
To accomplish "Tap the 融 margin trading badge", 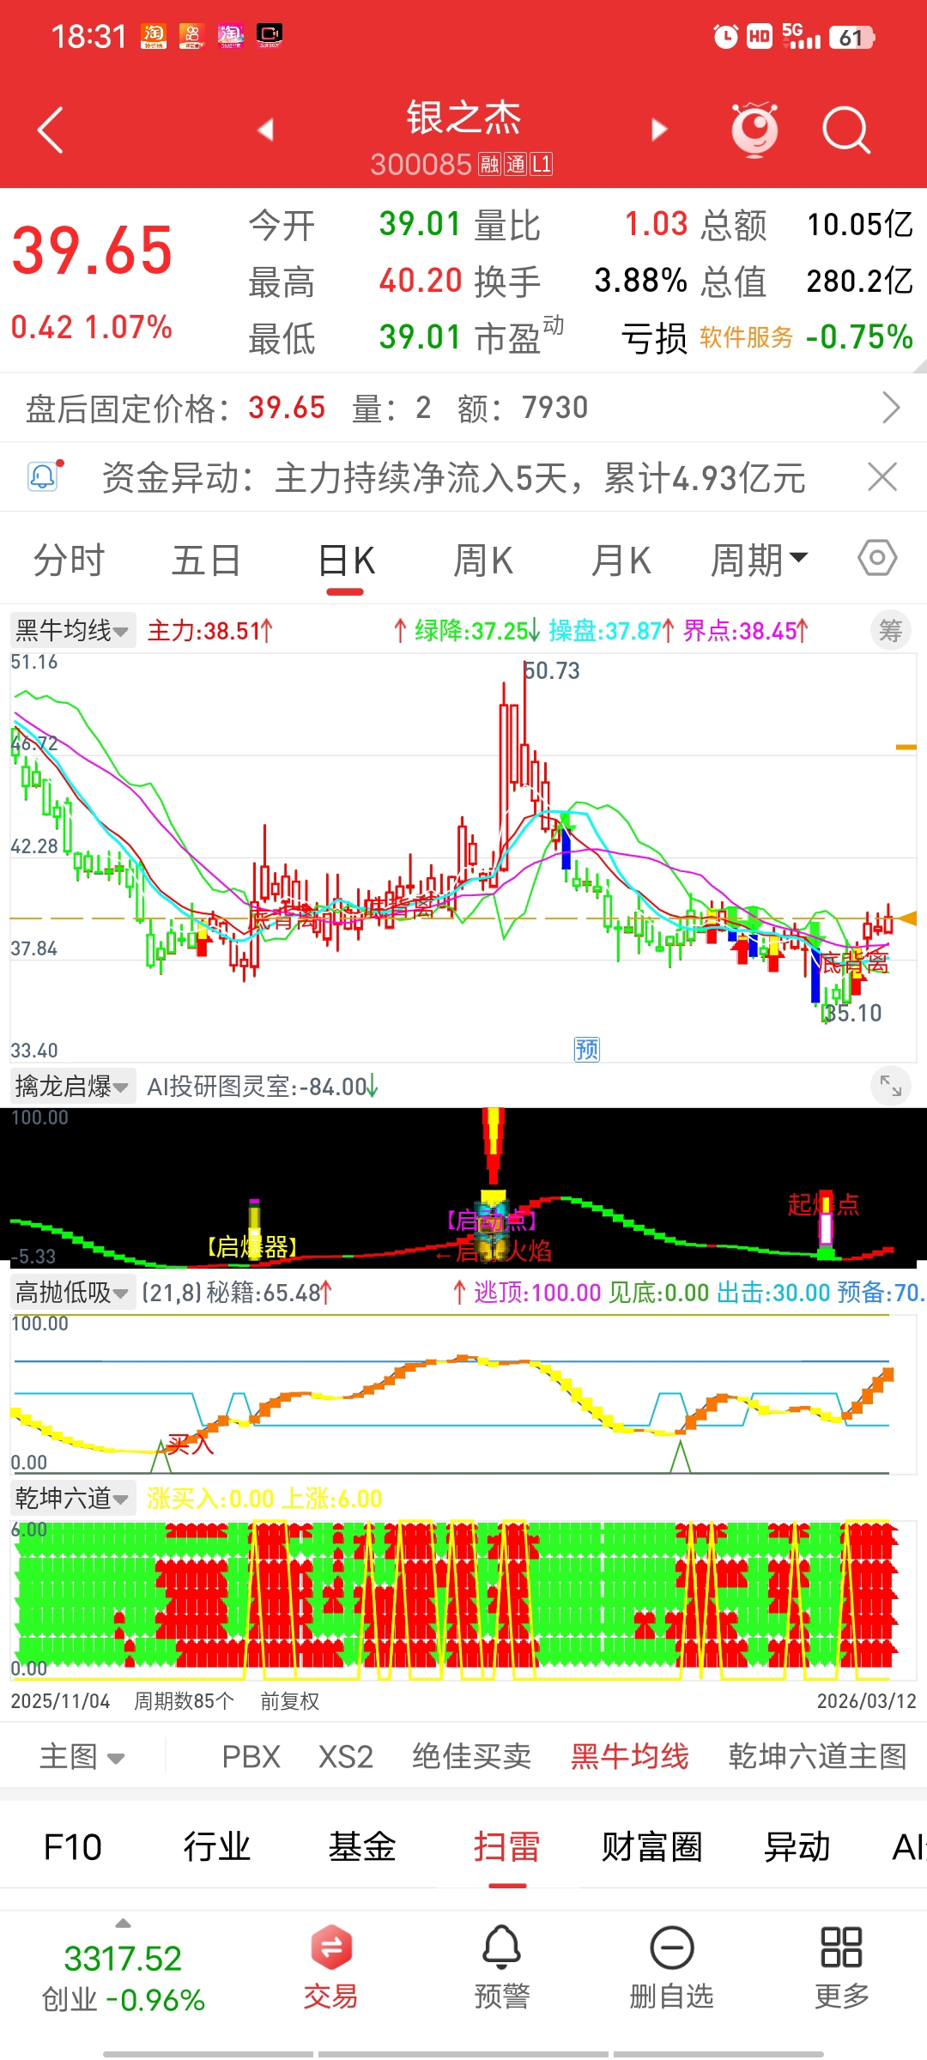I will [489, 165].
